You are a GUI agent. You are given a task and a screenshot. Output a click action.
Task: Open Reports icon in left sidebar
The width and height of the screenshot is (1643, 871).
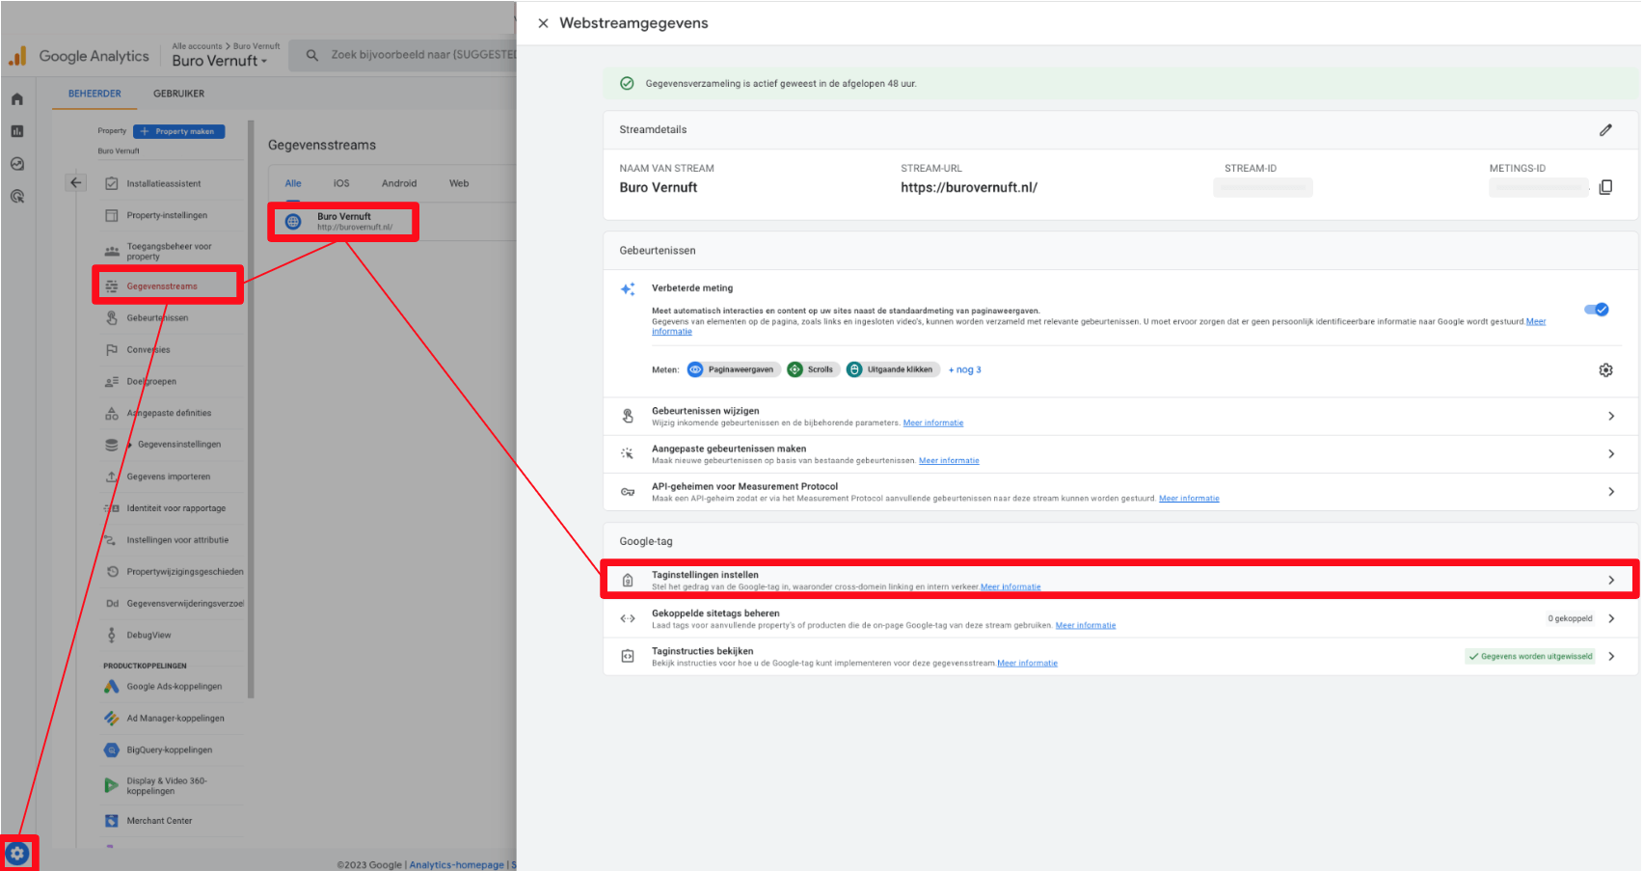[x=17, y=131]
